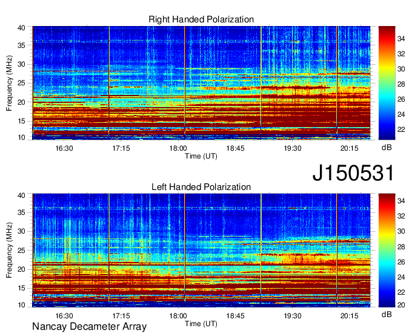
Task: Click the 40 MHz tick on top plot
Action: coord(21,28)
